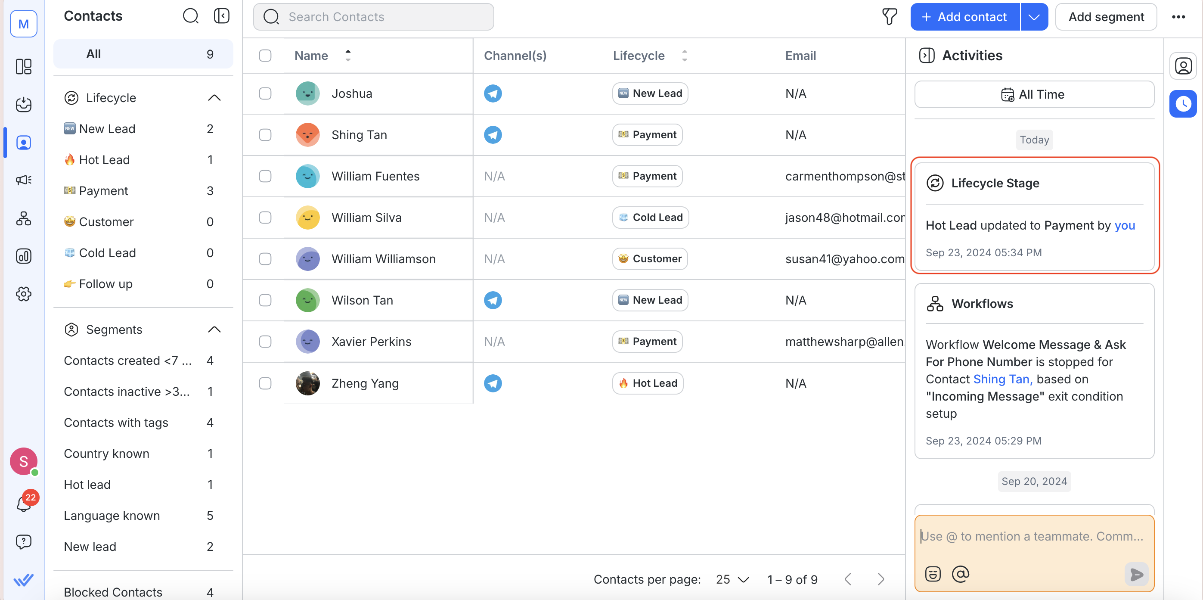Click the megaphone Broadcasts sidebar icon
Viewport: 1203px width, 600px height.
click(x=23, y=180)
